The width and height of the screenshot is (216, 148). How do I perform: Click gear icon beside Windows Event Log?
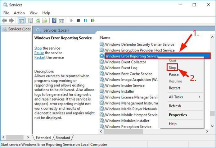tap(102, 68)
